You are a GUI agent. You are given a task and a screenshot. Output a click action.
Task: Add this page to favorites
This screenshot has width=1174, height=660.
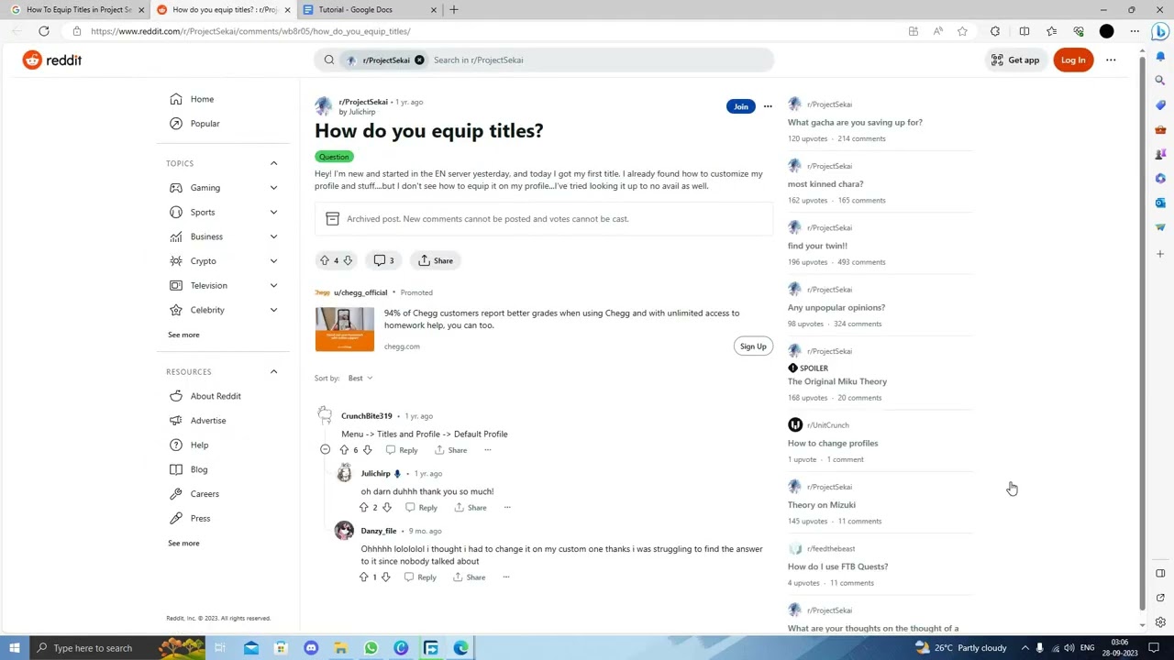click(x=962, y=31)
